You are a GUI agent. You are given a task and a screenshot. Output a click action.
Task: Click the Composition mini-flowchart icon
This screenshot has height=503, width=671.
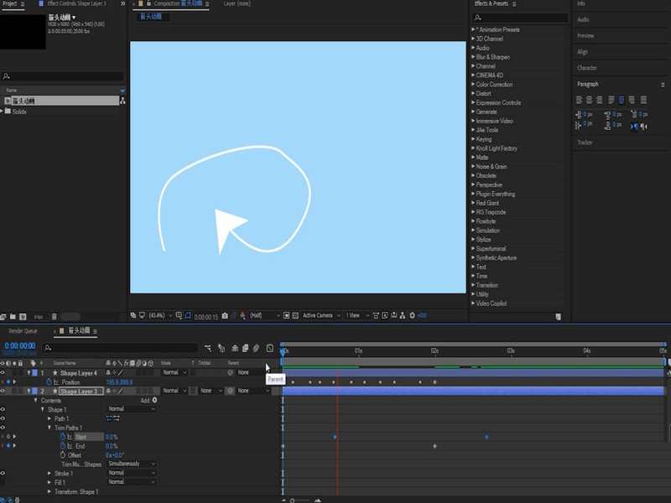pos(206,348)
